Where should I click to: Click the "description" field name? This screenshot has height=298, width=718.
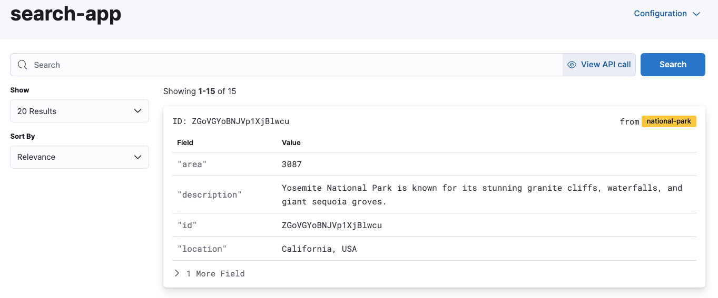210,195
